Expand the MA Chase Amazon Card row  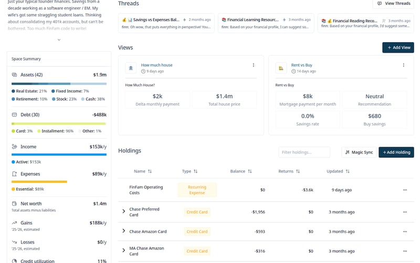(123, 250)
